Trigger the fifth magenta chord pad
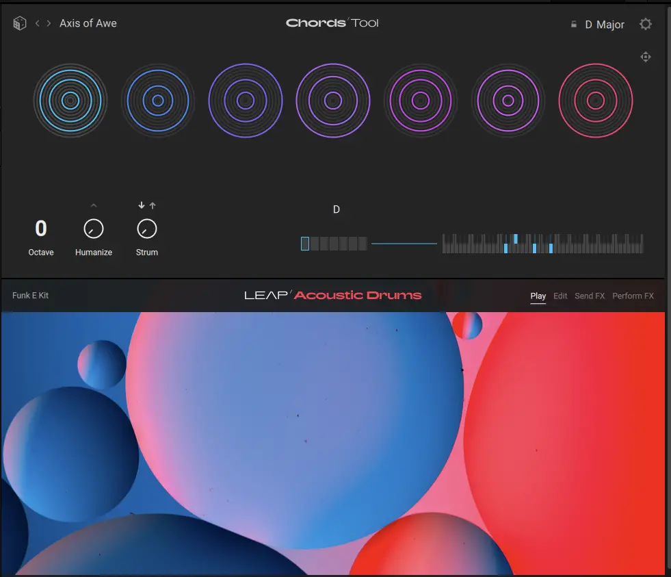 [x=420, y=101]
